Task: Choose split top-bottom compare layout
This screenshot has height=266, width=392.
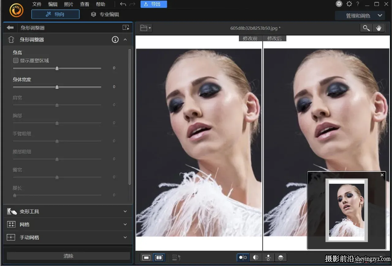Action: [x=281, y=258]
